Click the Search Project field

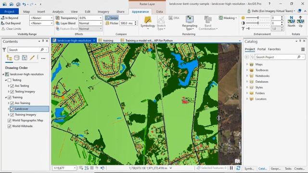[280, 57]
